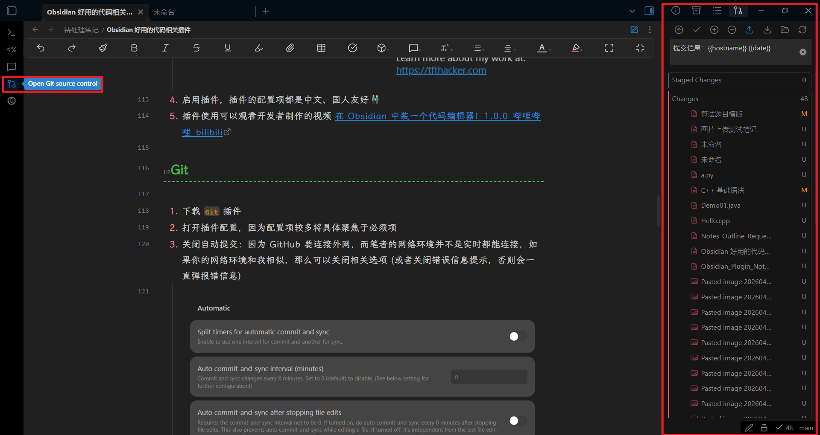Open Git source control from ribbon
This screenshot has height=435, width=820.
pyautogui.click(x=12, y=84)
